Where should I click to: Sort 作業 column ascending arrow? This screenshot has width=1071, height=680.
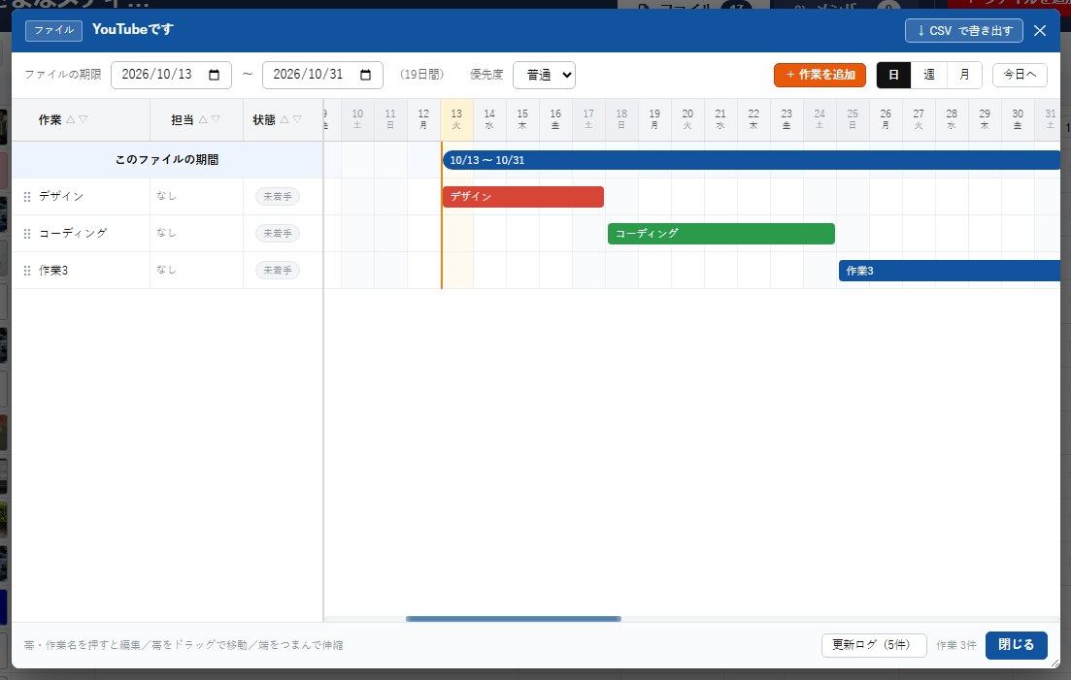pos(70,119)
